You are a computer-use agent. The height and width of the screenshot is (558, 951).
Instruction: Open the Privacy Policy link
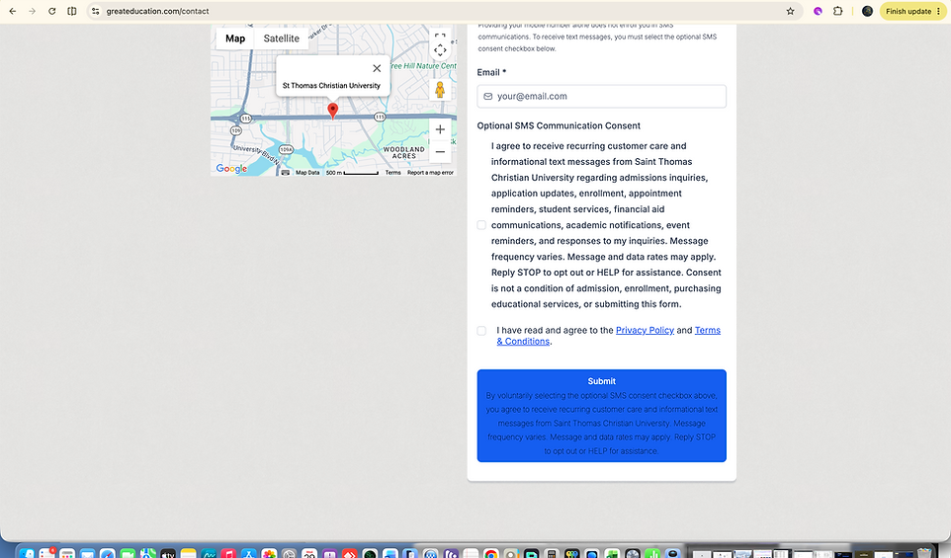[x=645, y=330]
